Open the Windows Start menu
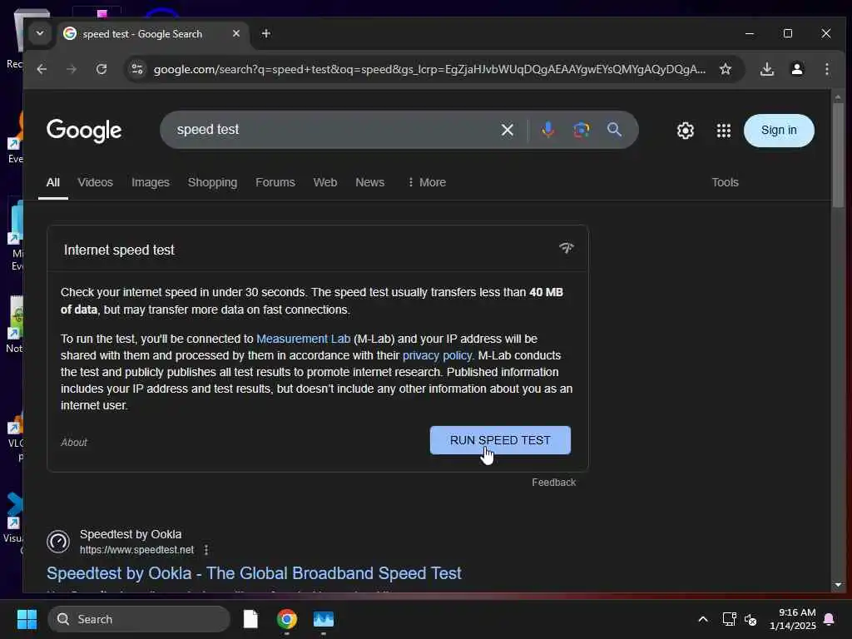The image size is (852, 639). (x=27, y=619)
